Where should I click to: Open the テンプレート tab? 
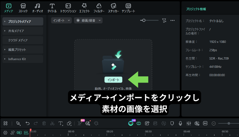128,8
